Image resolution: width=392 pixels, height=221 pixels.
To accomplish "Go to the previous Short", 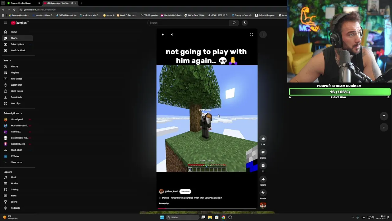I will (384, 116).
